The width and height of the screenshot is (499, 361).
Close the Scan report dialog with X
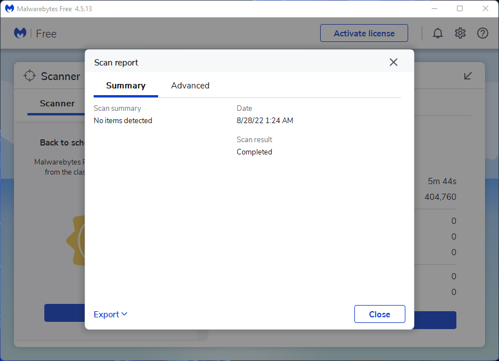[x=394, y=62]
